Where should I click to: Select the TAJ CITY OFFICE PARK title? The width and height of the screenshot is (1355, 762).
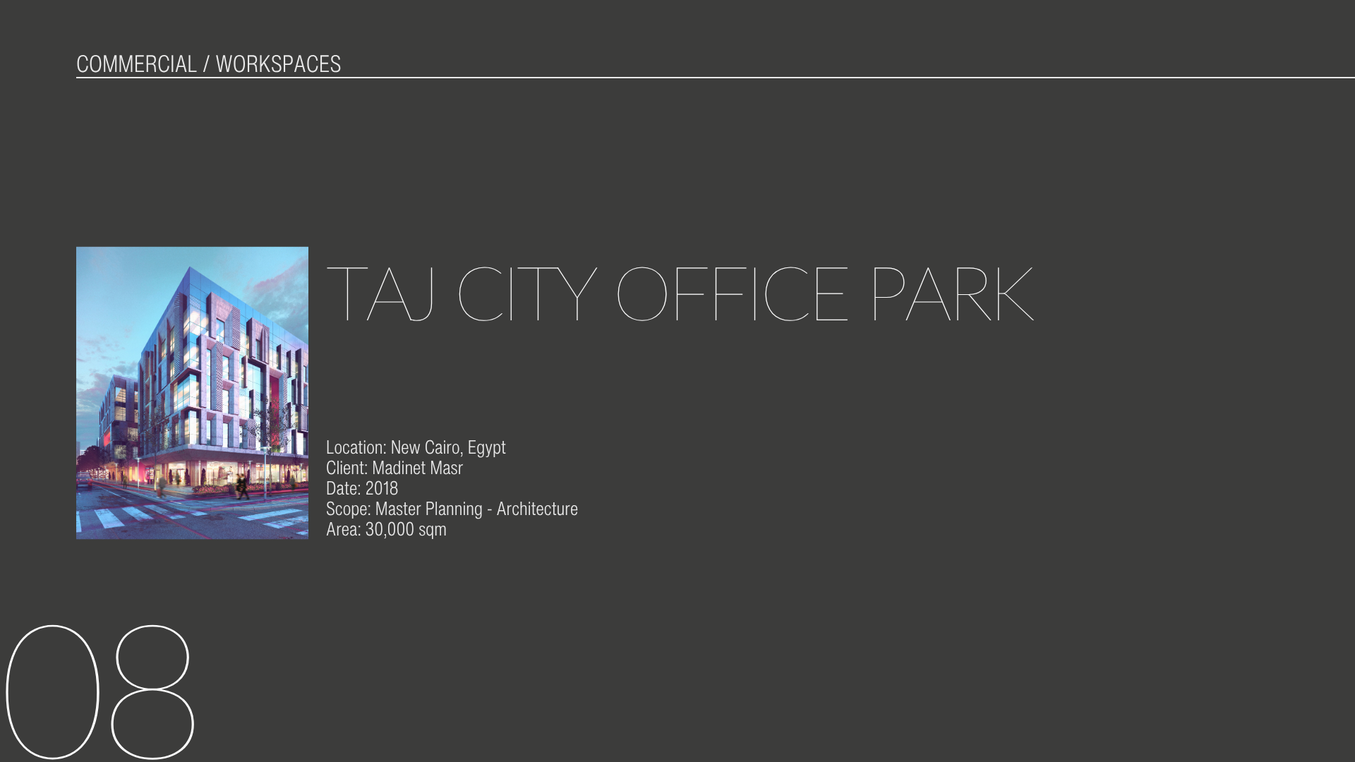(x=680, y=294)
